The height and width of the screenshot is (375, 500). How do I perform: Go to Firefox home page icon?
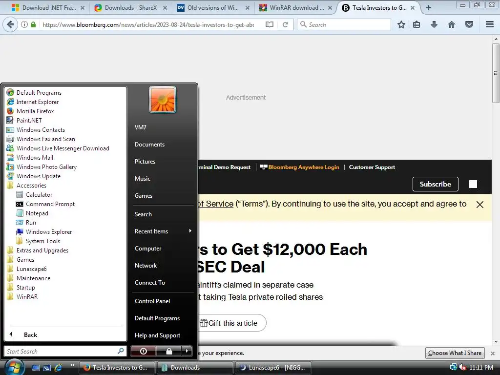coord(452,24)
